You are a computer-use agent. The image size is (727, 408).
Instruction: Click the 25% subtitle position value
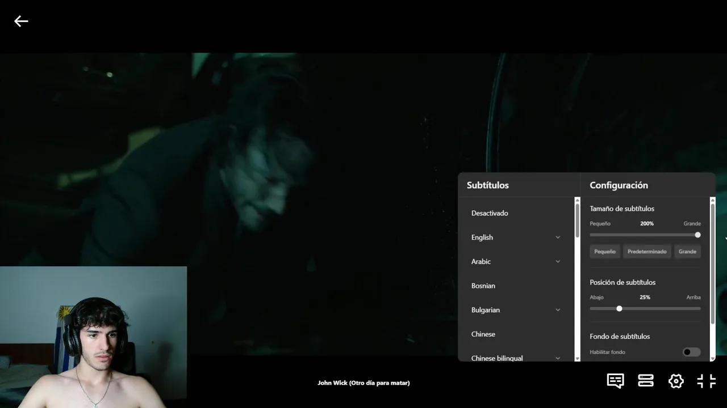[x=645, y=297]
